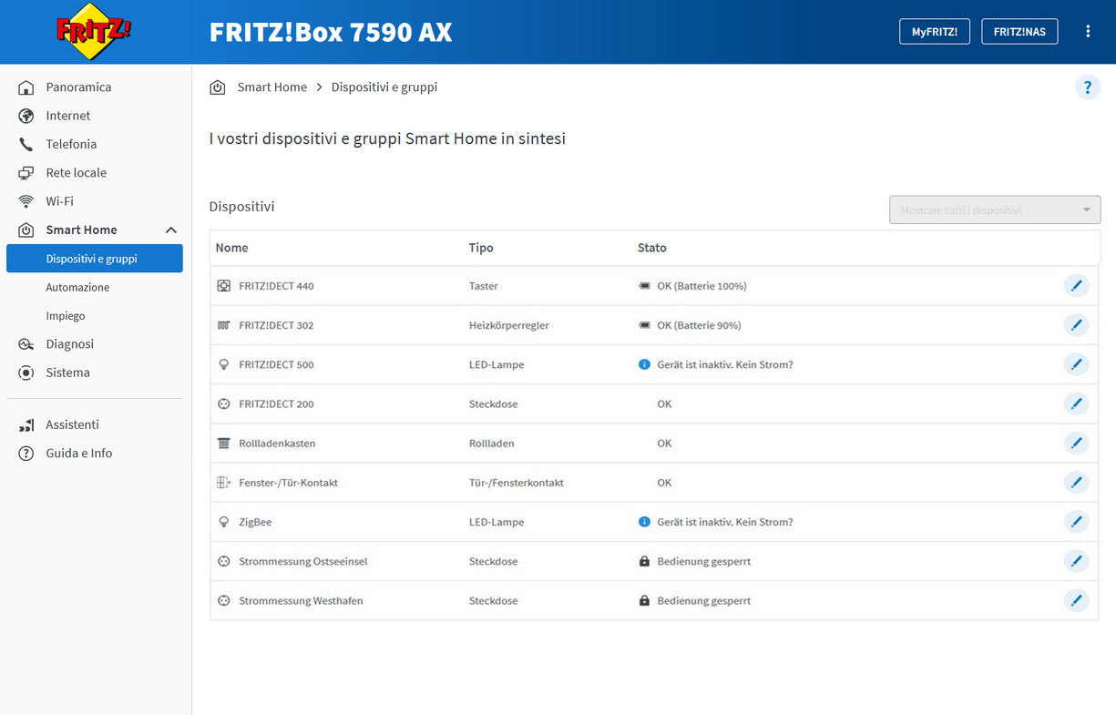Click the FRITZ!DECT 500 inactive info icon

645,364
